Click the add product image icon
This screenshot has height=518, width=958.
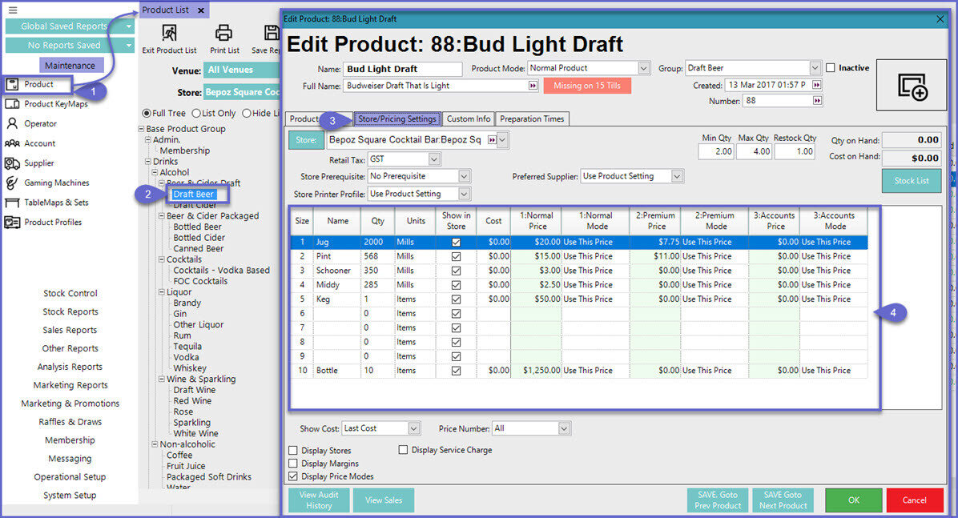[912, 85]
